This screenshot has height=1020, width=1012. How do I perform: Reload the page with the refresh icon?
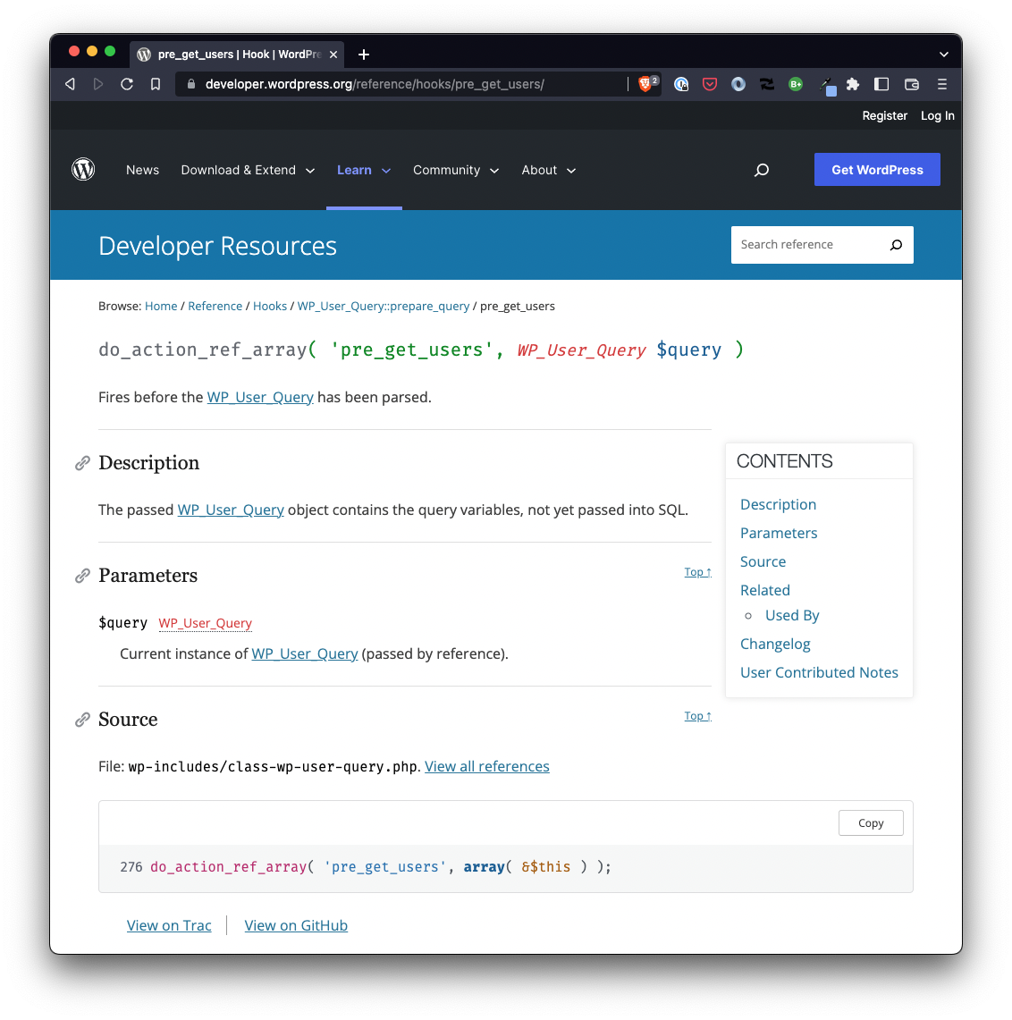point(127,84)
